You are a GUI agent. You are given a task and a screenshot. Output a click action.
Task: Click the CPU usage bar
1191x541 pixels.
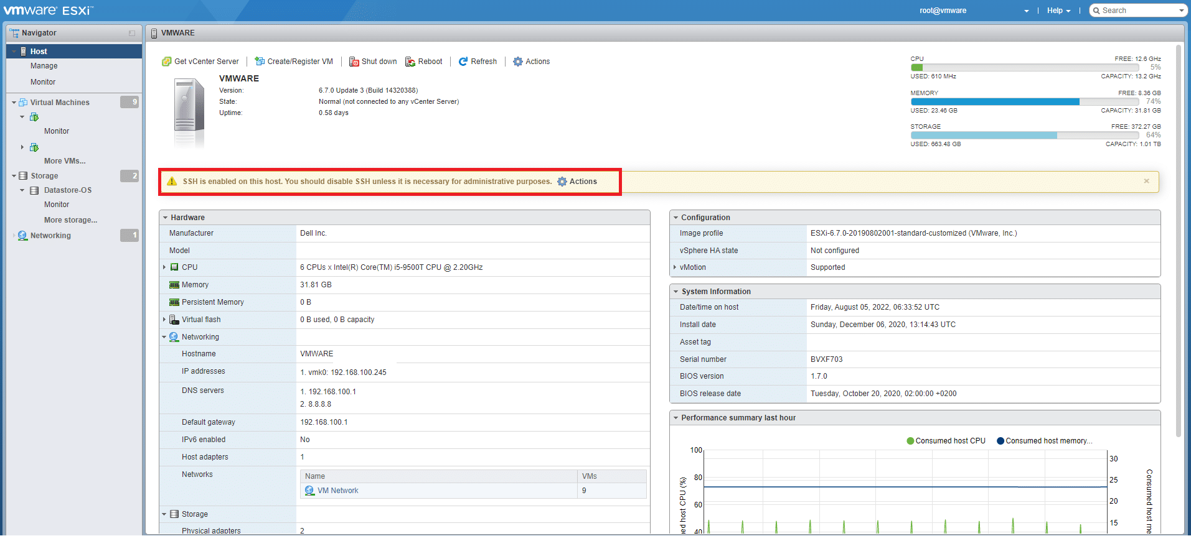click(x=1025, y=67)
